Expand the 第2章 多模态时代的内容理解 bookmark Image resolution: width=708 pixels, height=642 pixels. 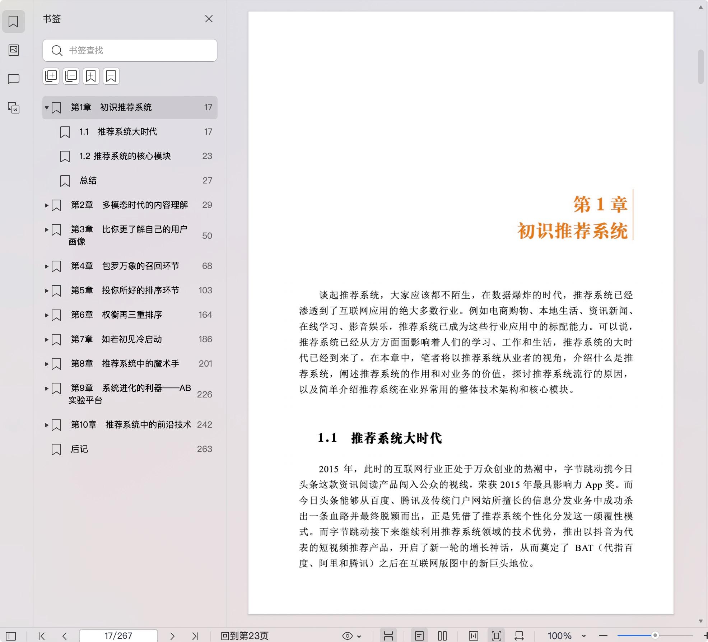47,205
